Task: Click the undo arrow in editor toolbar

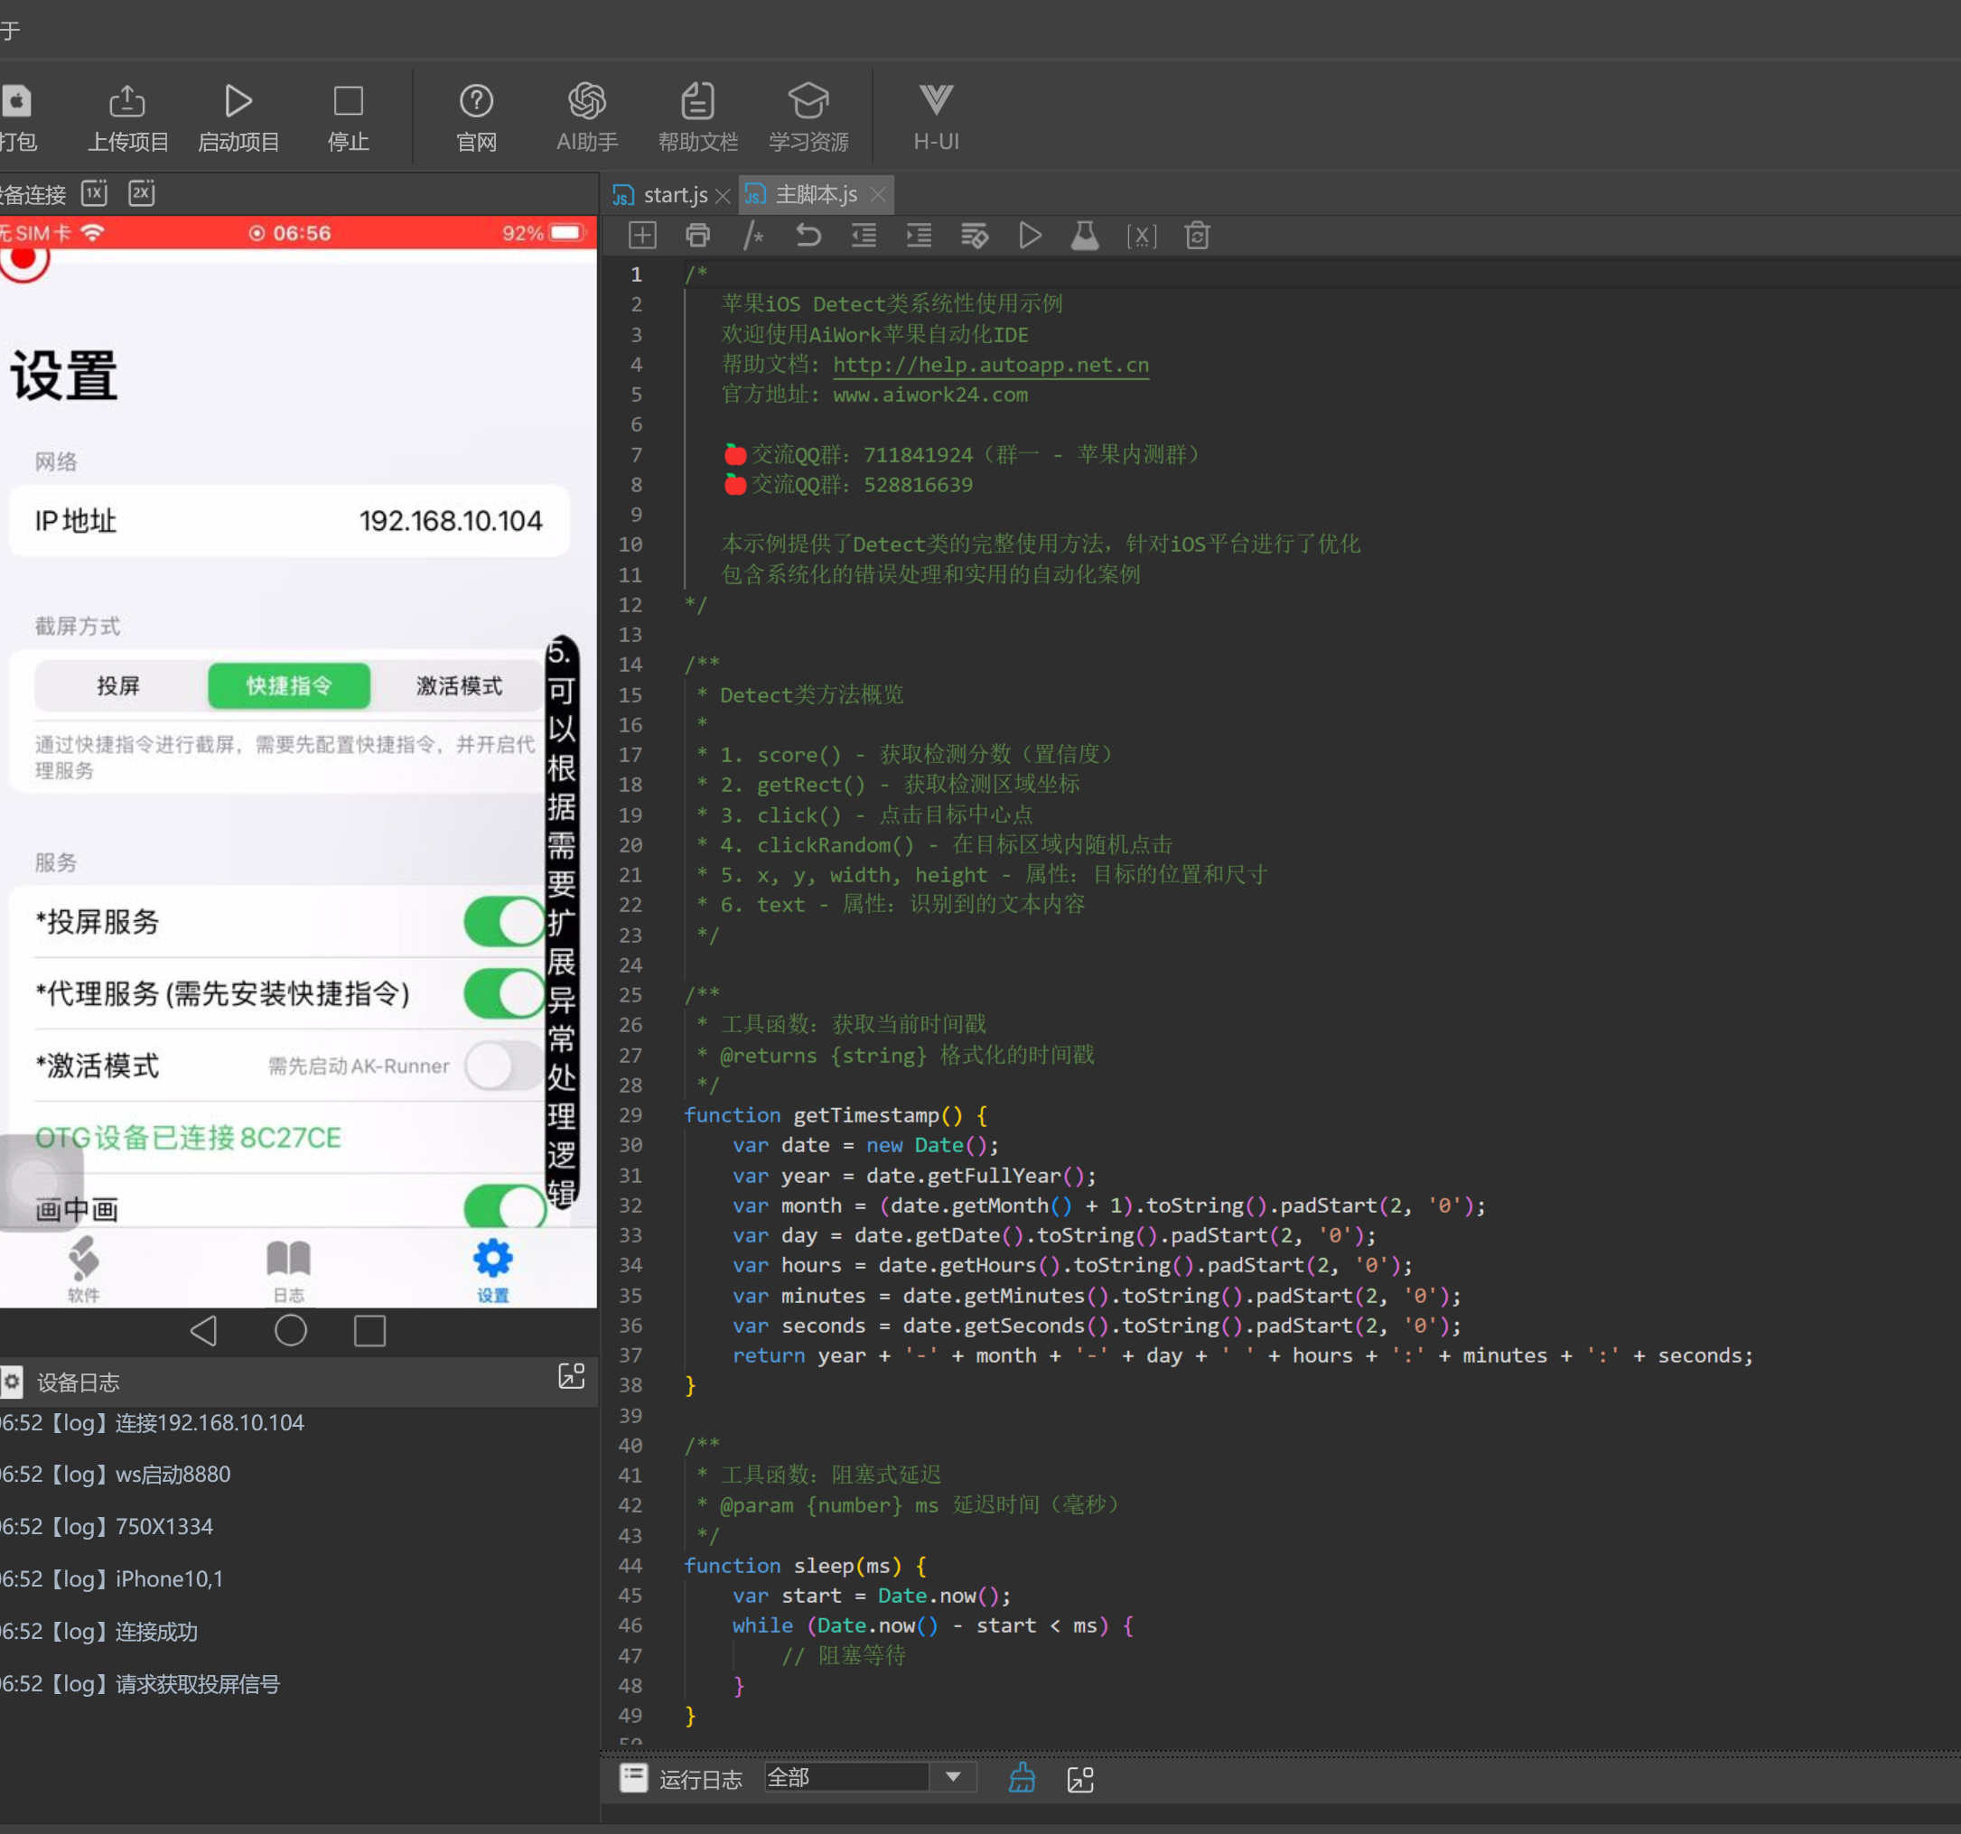Action: point(808,236)
